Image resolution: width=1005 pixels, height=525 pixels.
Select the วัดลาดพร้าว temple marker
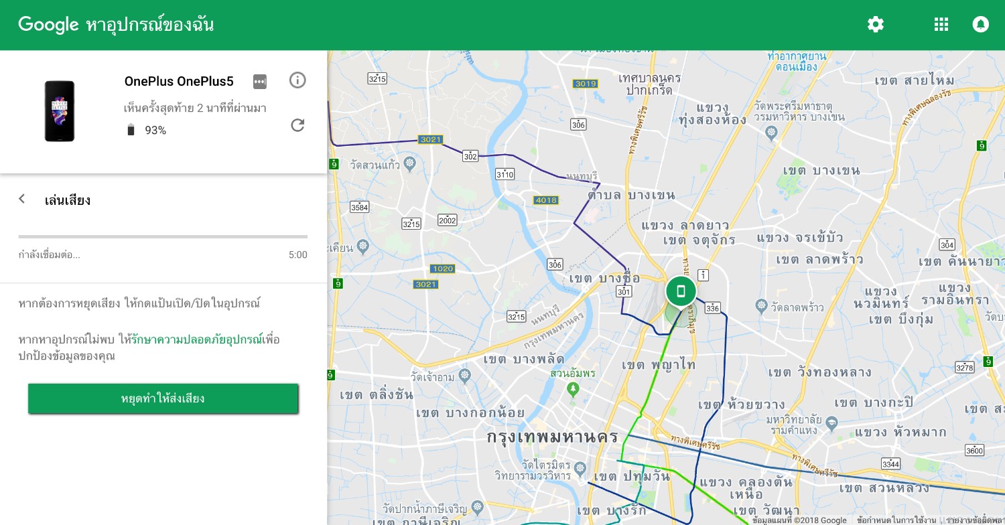tap(760, 307)
